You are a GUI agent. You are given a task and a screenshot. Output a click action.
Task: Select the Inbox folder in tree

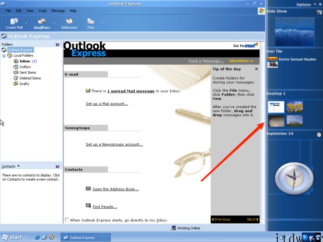(24, 61)
